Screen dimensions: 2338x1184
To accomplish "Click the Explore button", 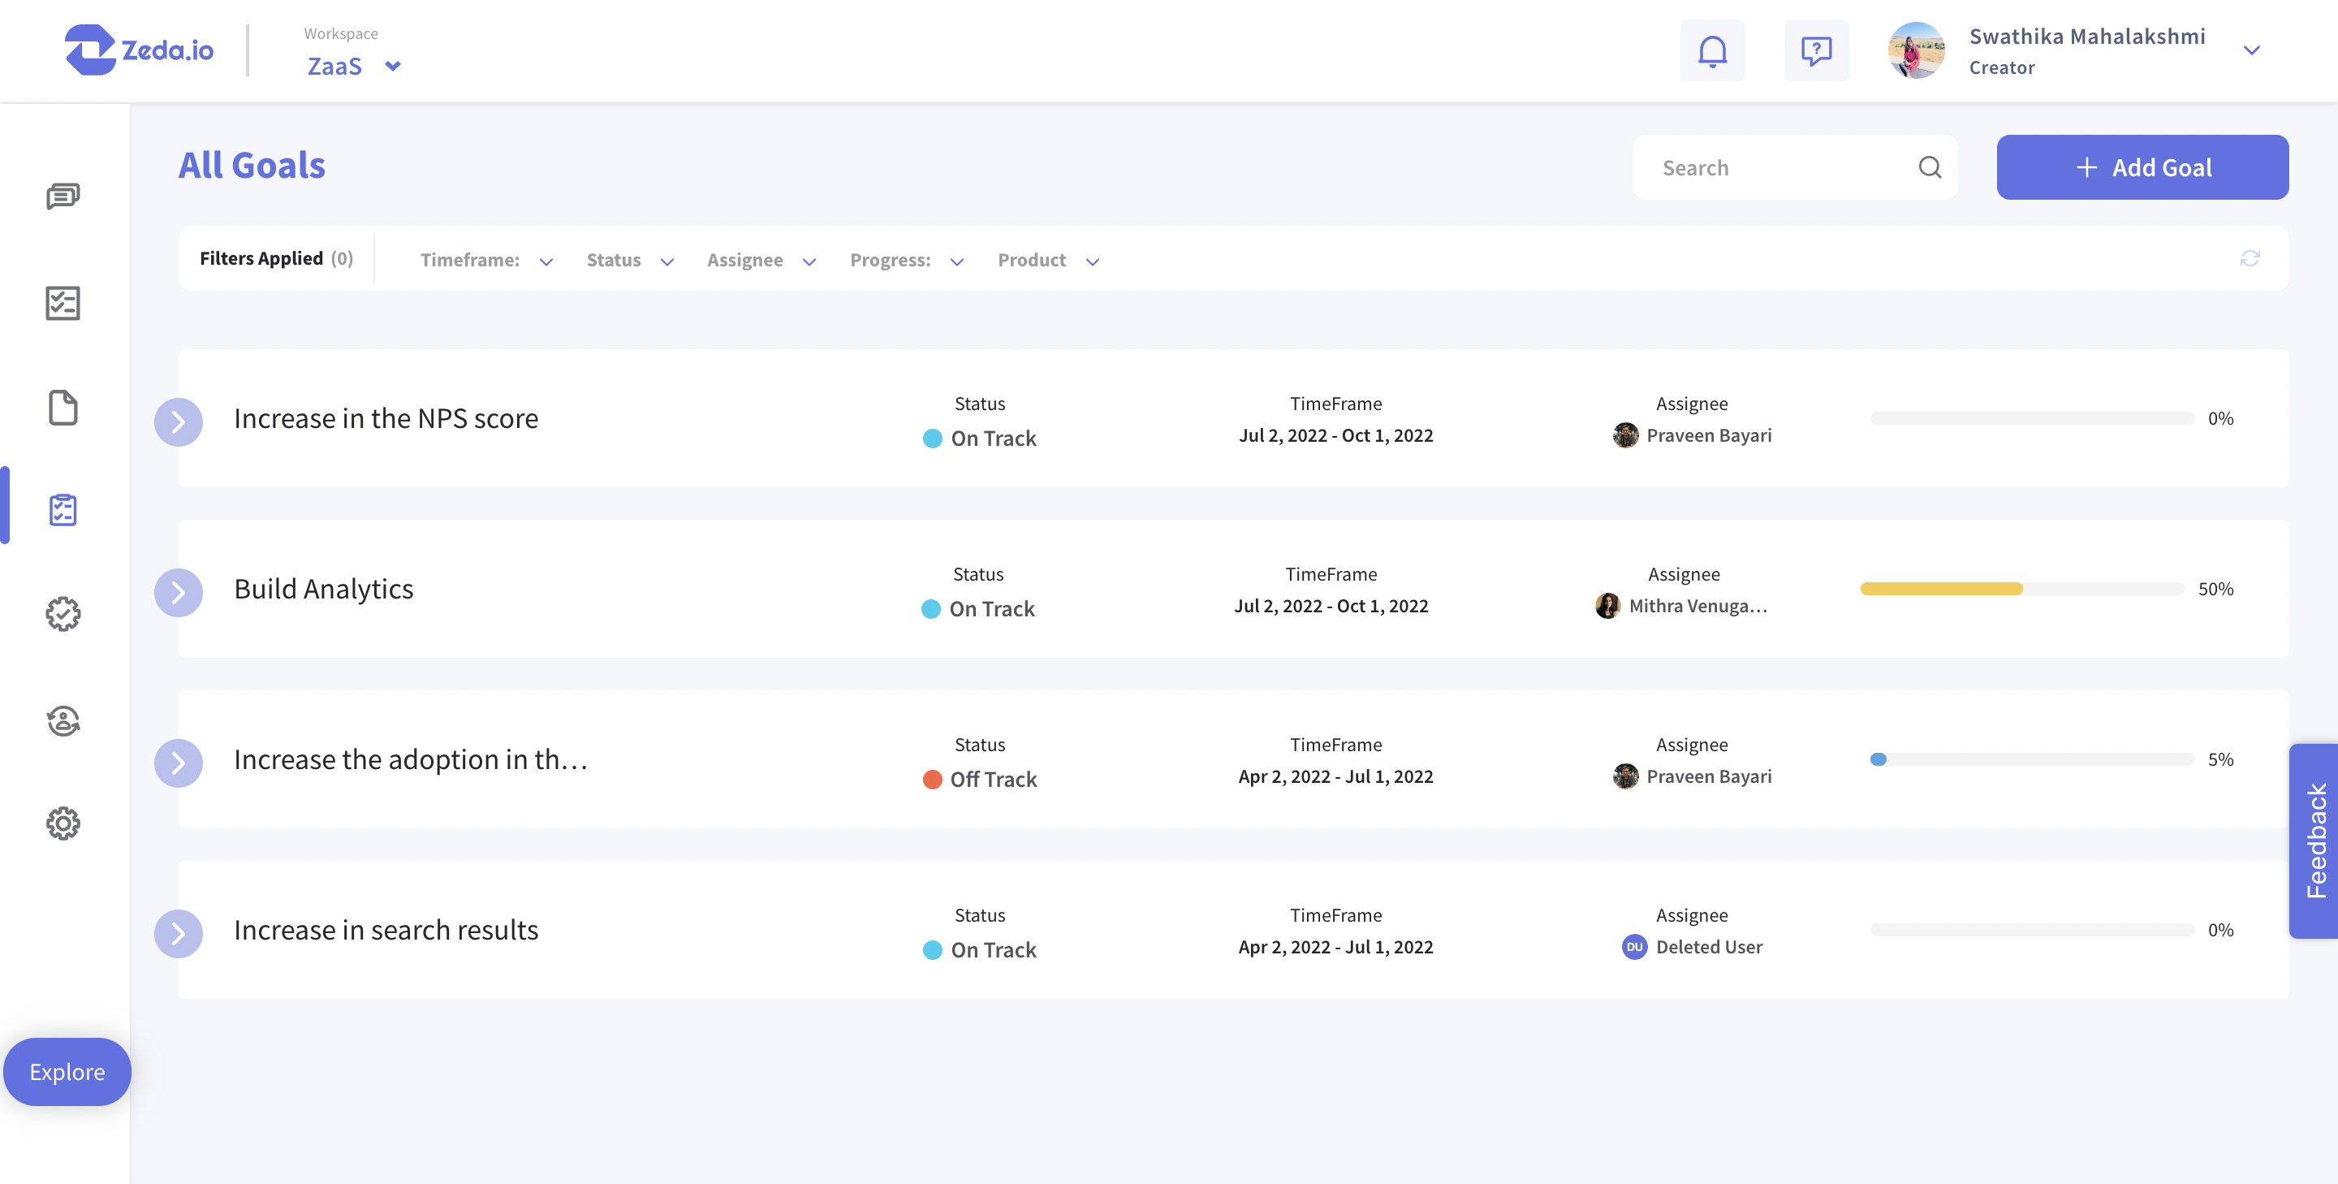I will pos(67,1071).
